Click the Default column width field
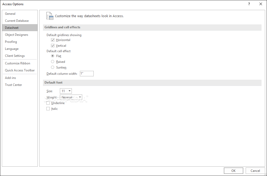 click(x=87, y=73)
